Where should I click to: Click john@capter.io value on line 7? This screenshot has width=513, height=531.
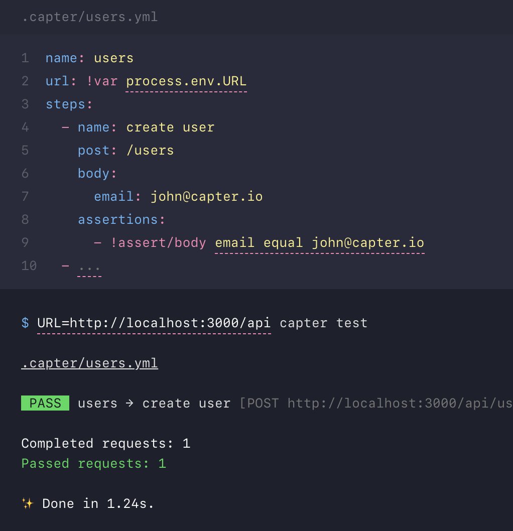point(206,196)
